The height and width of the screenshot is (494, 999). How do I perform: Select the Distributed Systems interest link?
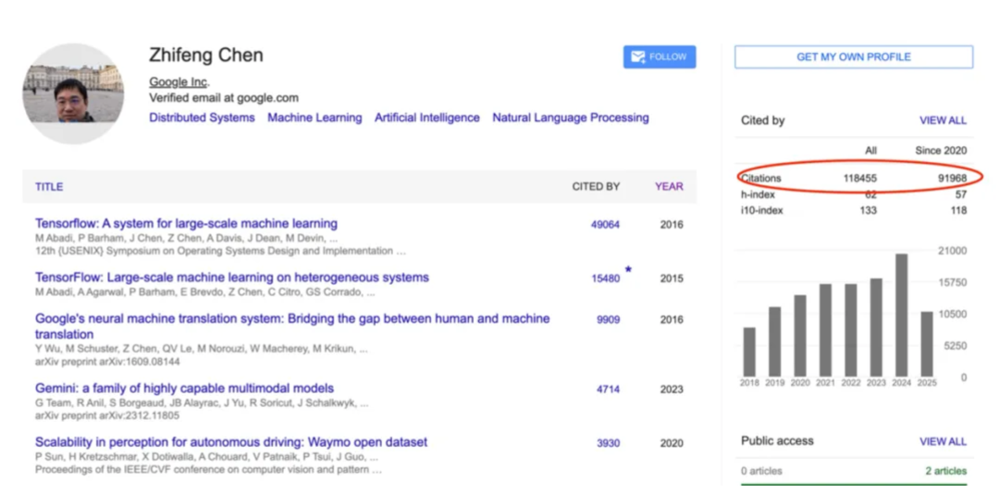tap(202, 117)
